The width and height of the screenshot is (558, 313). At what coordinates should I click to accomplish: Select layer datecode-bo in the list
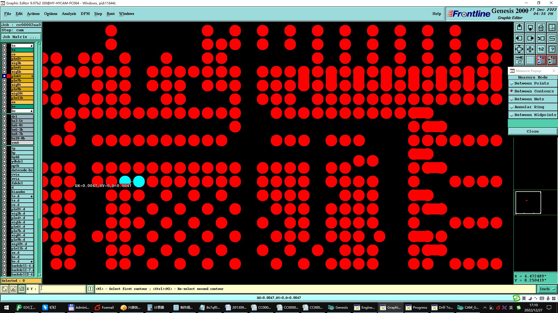pos(22,170)
